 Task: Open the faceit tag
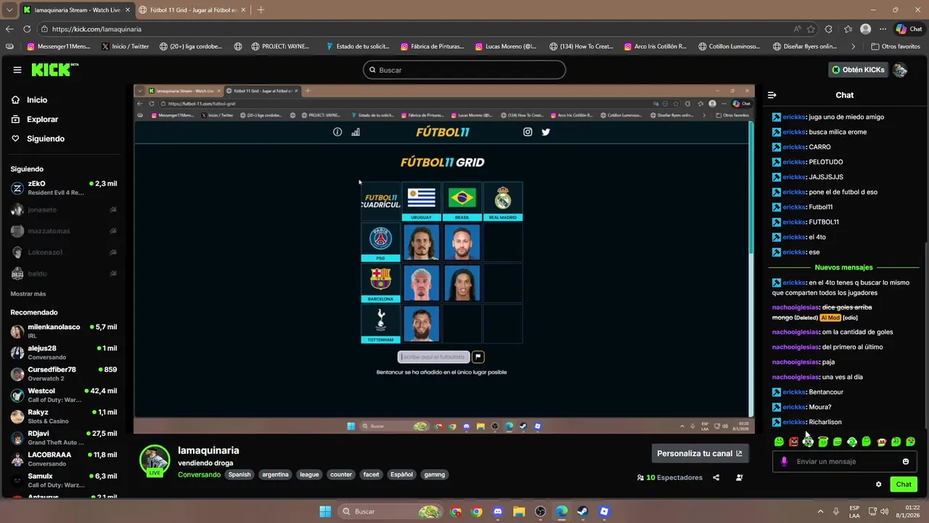click(x=371, y=474)
